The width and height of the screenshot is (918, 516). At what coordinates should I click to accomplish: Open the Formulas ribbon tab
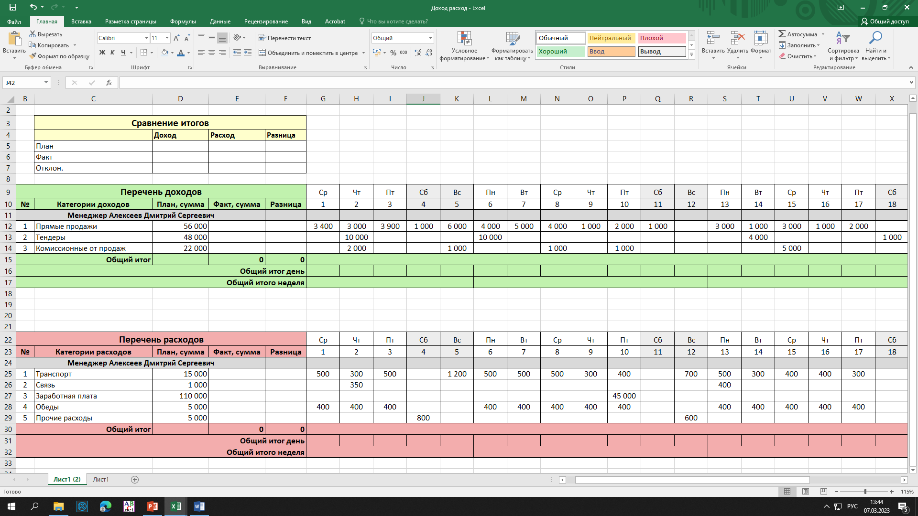point(183,21)
